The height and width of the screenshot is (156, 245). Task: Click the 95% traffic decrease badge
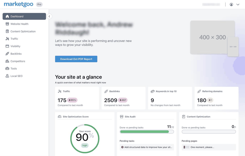click(x=72, y=100)
